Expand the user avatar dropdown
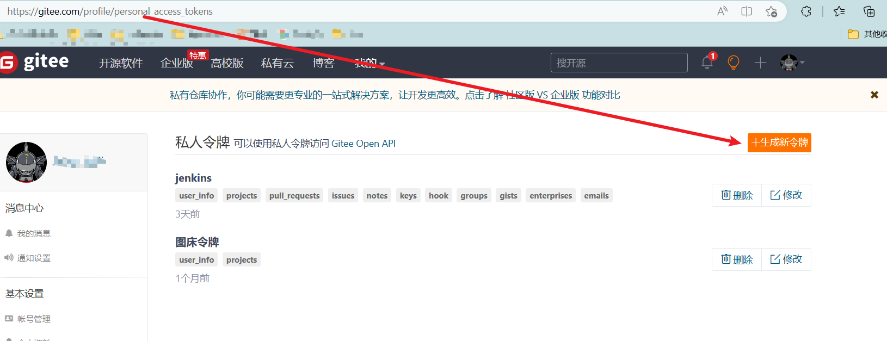This screenshot has height=341, width=887. 792,63
